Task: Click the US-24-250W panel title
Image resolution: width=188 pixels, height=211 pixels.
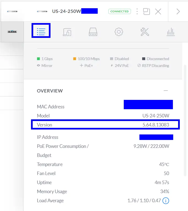Action: click(66, 11)
